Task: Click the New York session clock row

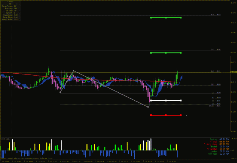Action: tap(218, 154)
